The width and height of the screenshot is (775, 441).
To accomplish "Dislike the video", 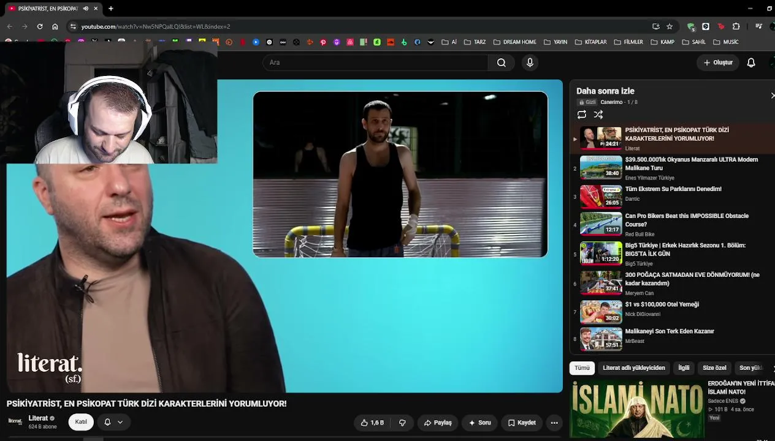I will (402, 423).
